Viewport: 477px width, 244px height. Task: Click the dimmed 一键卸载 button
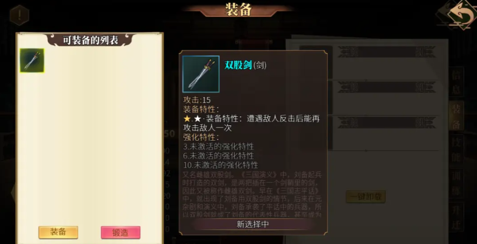point(365,197)
